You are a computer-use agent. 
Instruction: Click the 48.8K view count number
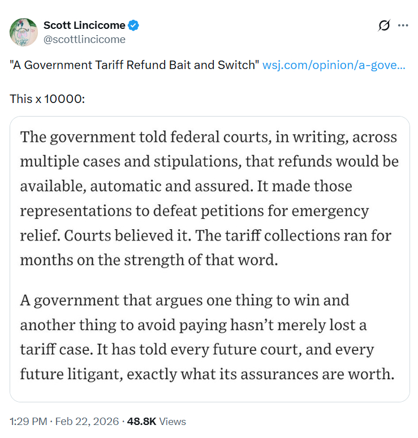[141, 422]
